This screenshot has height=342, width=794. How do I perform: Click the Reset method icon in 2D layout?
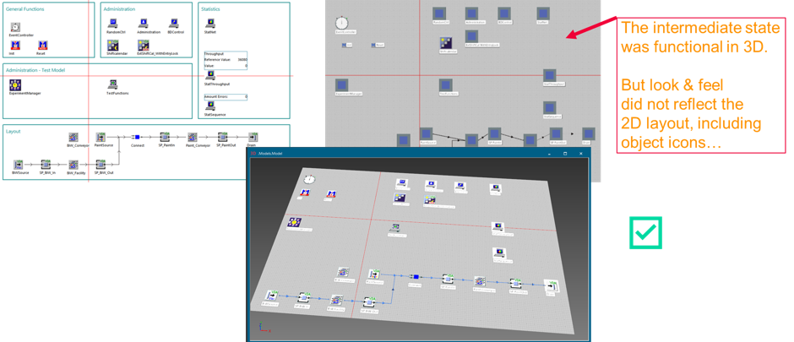click(x=42, y=46)
